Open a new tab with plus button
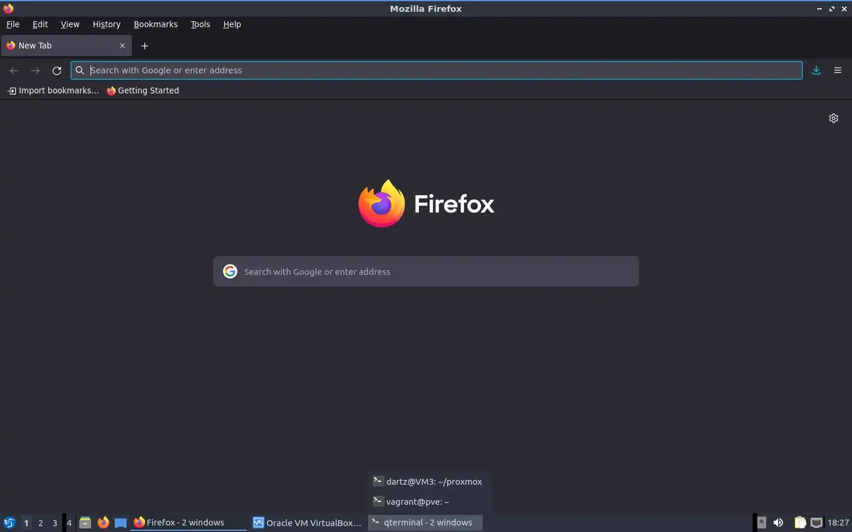This screenshot has width=852, height=532. pyautogui.click(x=144, y=46)
